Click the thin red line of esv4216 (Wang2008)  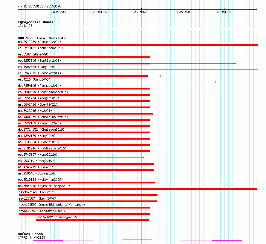pos(117,82)
